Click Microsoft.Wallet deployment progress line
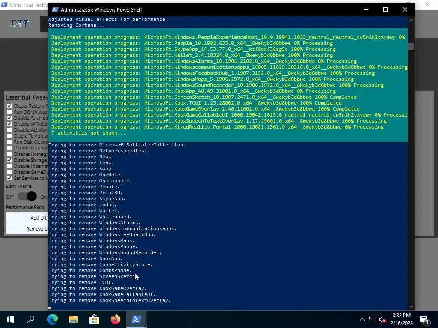 pos(192,55)
